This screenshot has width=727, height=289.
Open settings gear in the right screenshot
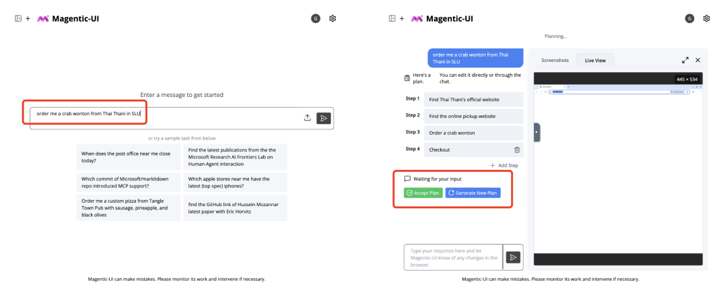707,19
